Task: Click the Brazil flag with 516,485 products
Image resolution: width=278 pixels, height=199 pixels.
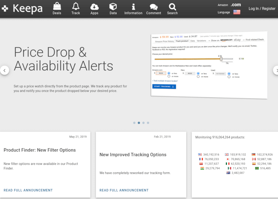Action: [x=257, y=168]
